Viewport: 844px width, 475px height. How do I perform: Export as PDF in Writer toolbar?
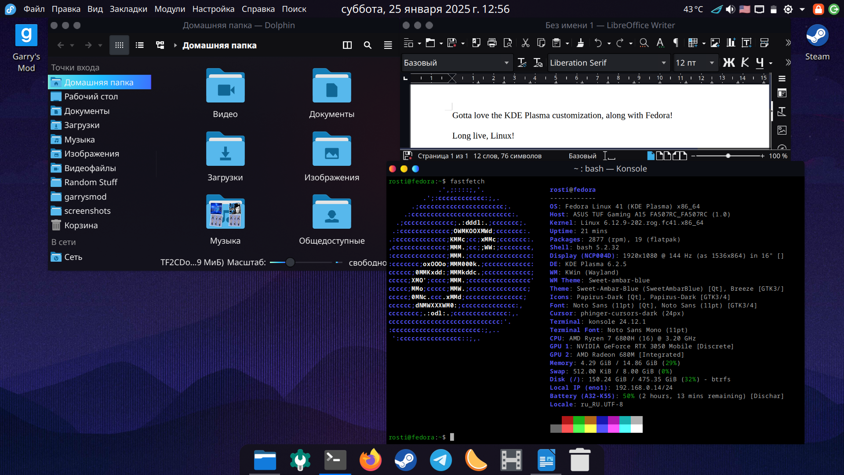pos(476,43)
